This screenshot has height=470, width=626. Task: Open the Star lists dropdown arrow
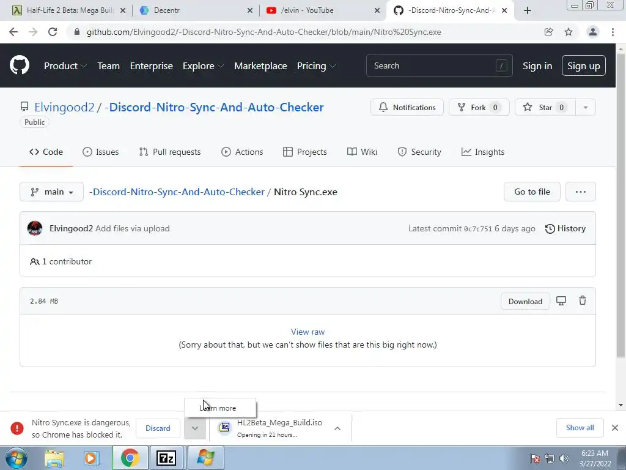[585, 107]
